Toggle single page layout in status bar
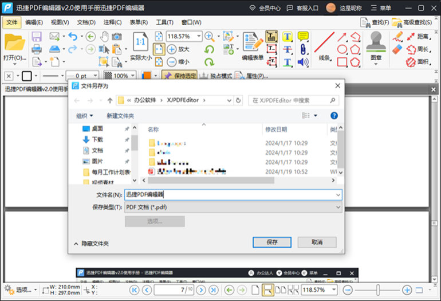Image resolution: width=441 pixels, height=301 pixels. (255, 290)
